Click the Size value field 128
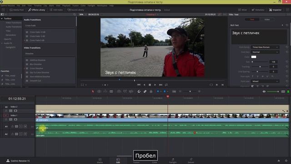Image resolution: width=291 pixels, height=164 pixels. click(x=273, y=62)
